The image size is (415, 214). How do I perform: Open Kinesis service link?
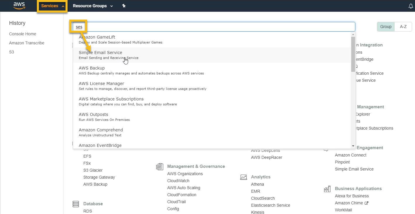click(257, 212)
